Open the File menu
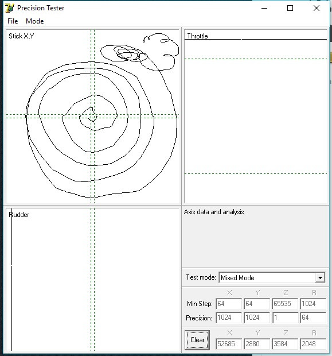The height and width of the screenshot is (356, 332). coord(13,21)
